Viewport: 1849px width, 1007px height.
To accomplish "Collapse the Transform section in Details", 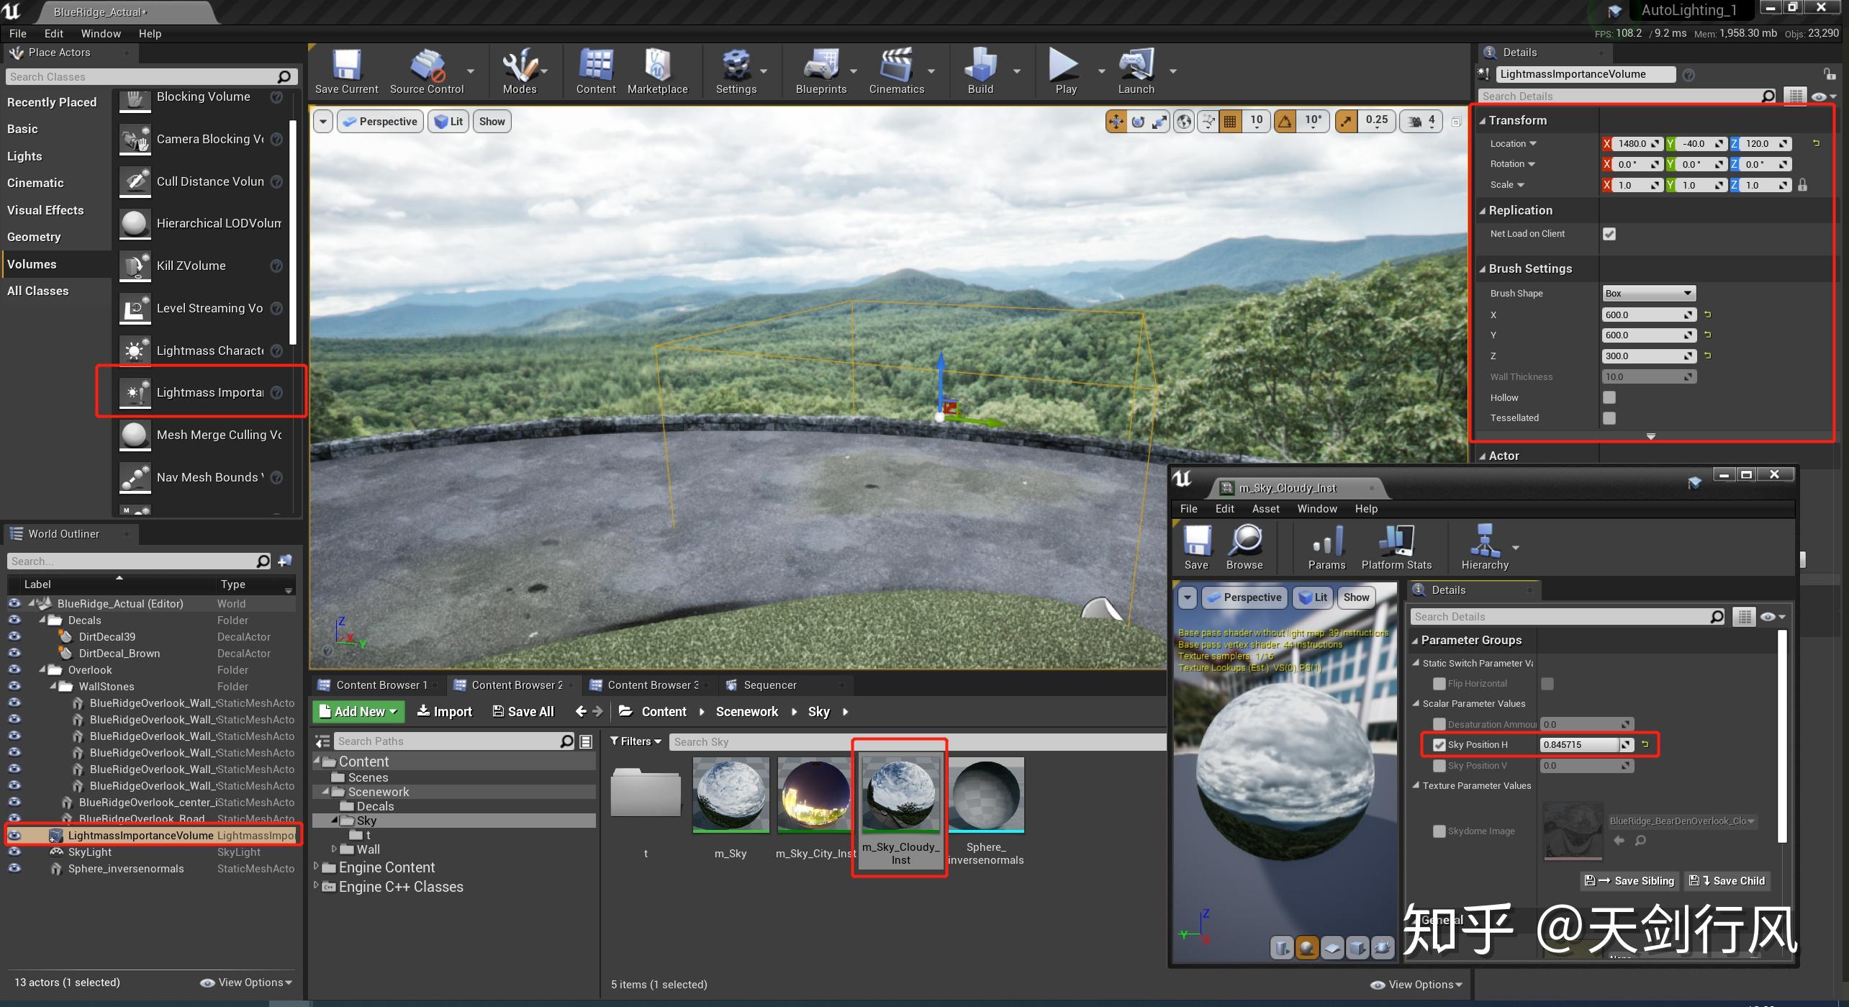I will pyautogui.click(x=1482, y=120).
